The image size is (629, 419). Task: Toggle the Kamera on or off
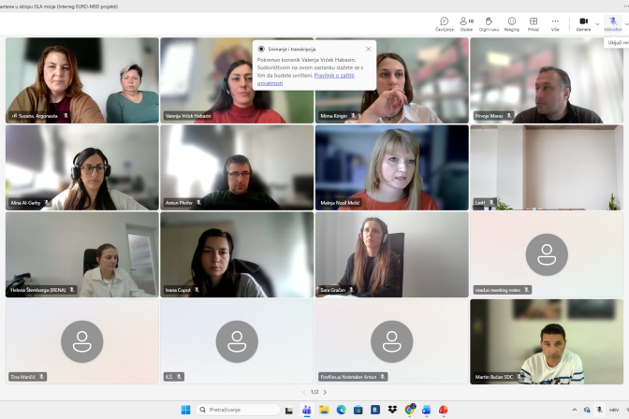point(583,24)
